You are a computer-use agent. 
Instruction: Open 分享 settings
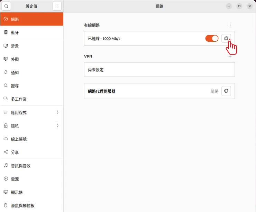point(32,152)
